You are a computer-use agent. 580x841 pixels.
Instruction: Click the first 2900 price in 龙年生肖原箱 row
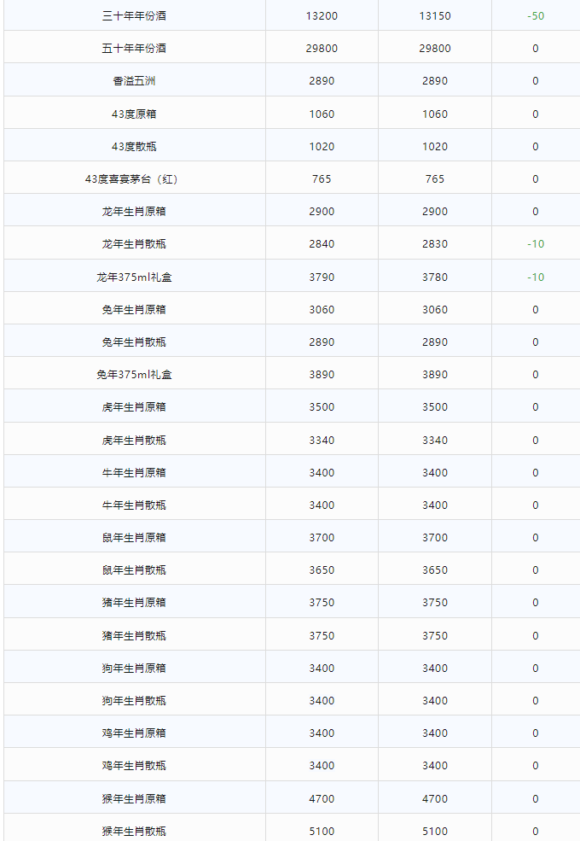pyautogui.click(x=322, y=212)
